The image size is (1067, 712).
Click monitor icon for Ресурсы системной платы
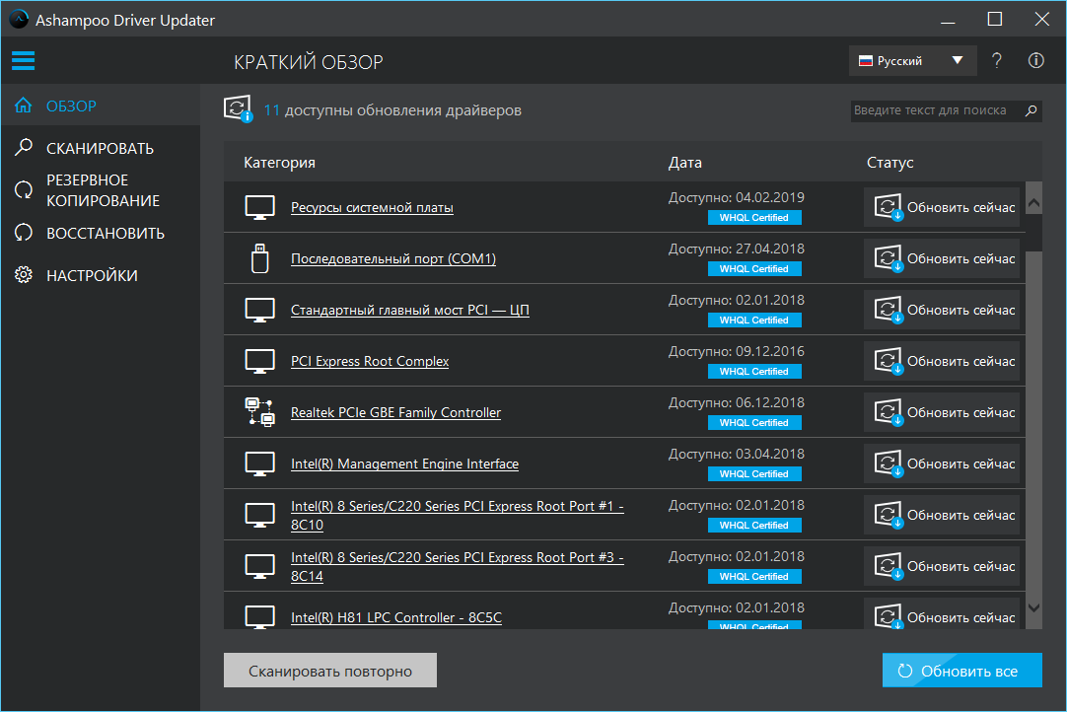tap(260, 208)
